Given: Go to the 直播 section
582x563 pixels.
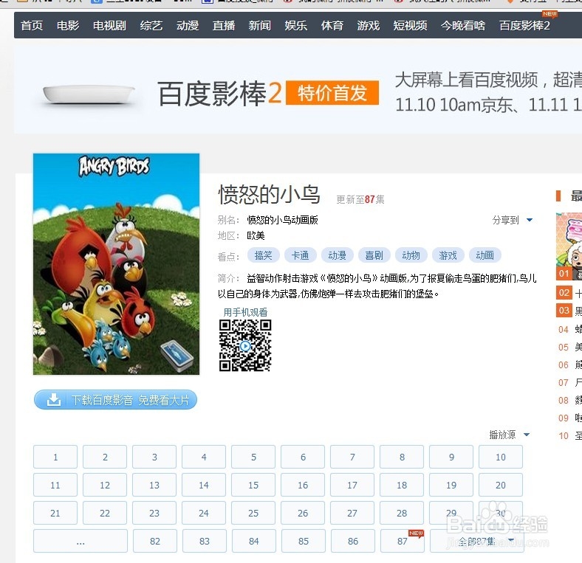Looking at the screenshot, I should pos(224,26).
